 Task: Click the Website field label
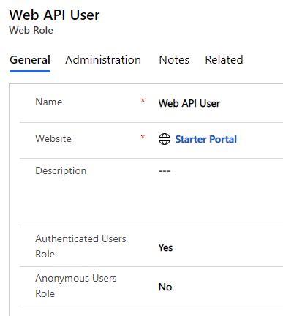click(x=53, y=138)
